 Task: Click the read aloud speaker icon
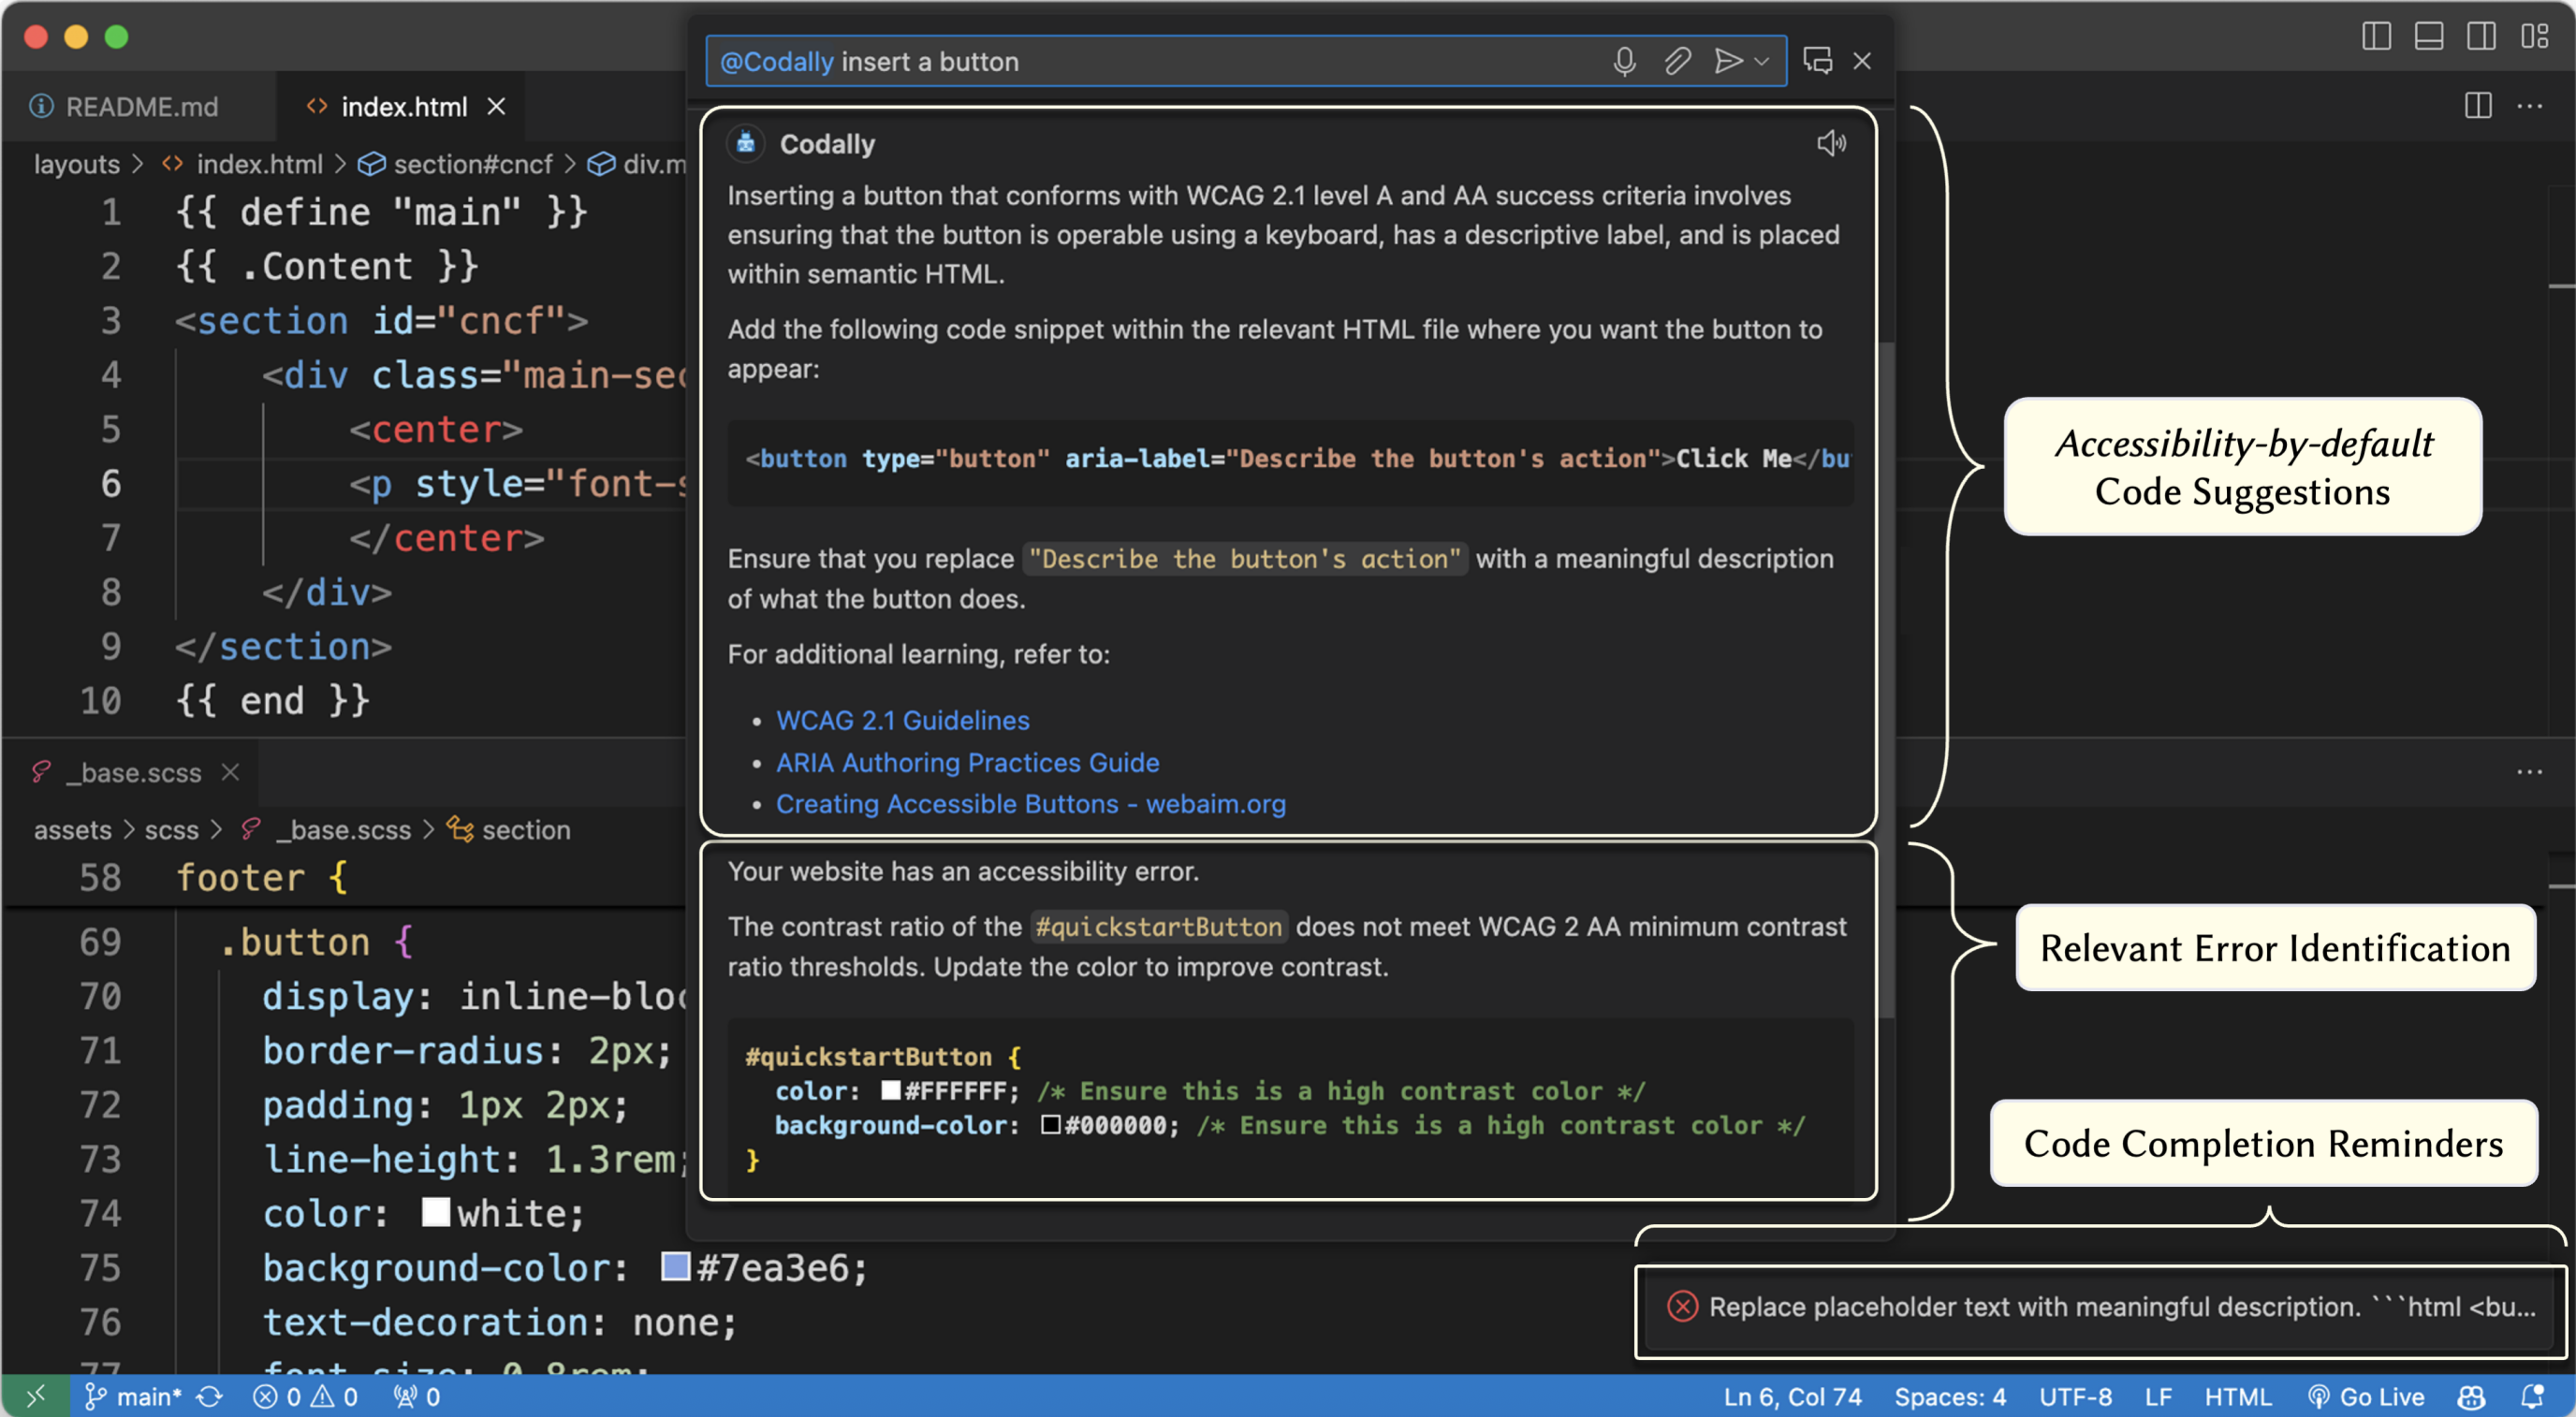pos(1831,144)
